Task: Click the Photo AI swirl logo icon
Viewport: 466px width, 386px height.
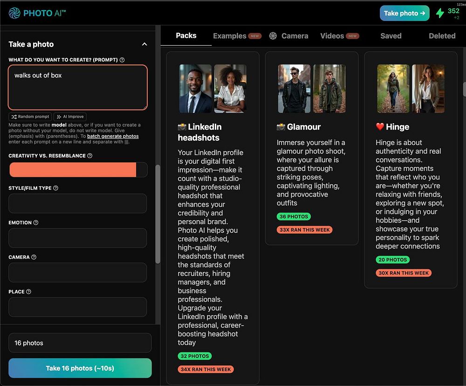Action: pos(14,13)
